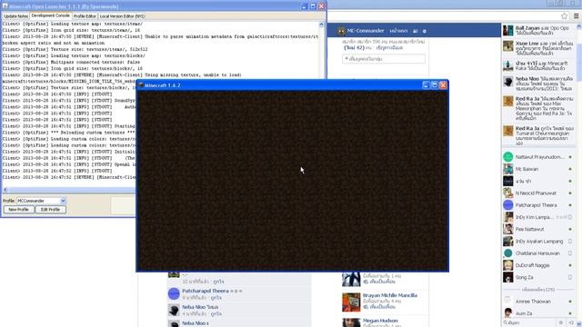This screenshot has width=582, height=327.
Task: Switch to the Profile Editor tab
Action: [x=85, y=16]
